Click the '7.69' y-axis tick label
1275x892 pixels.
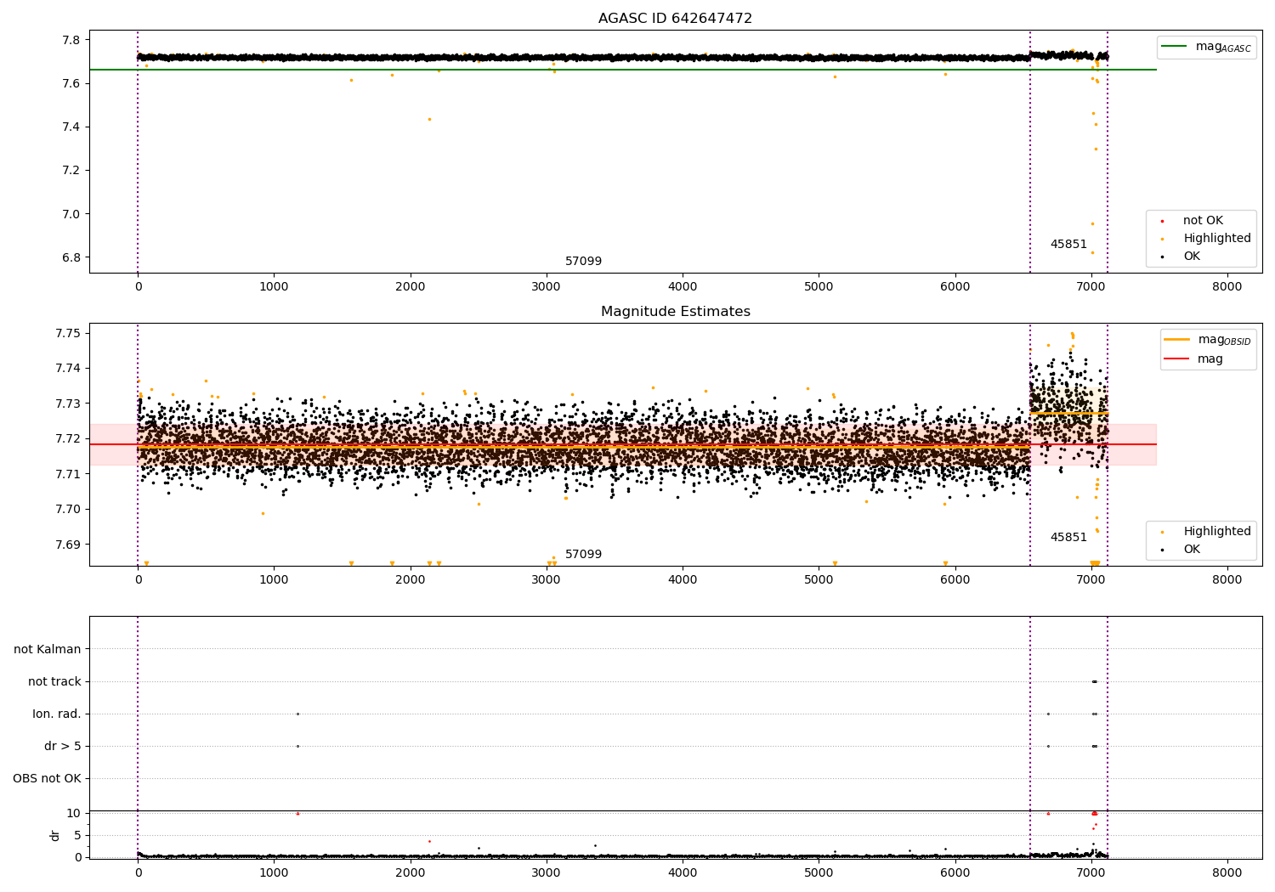click(x=68, y=545)
